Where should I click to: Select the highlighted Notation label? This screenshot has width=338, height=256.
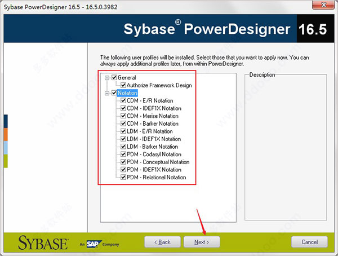[127, 93]
